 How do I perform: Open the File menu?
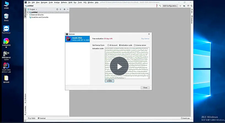tap(29, 2)
